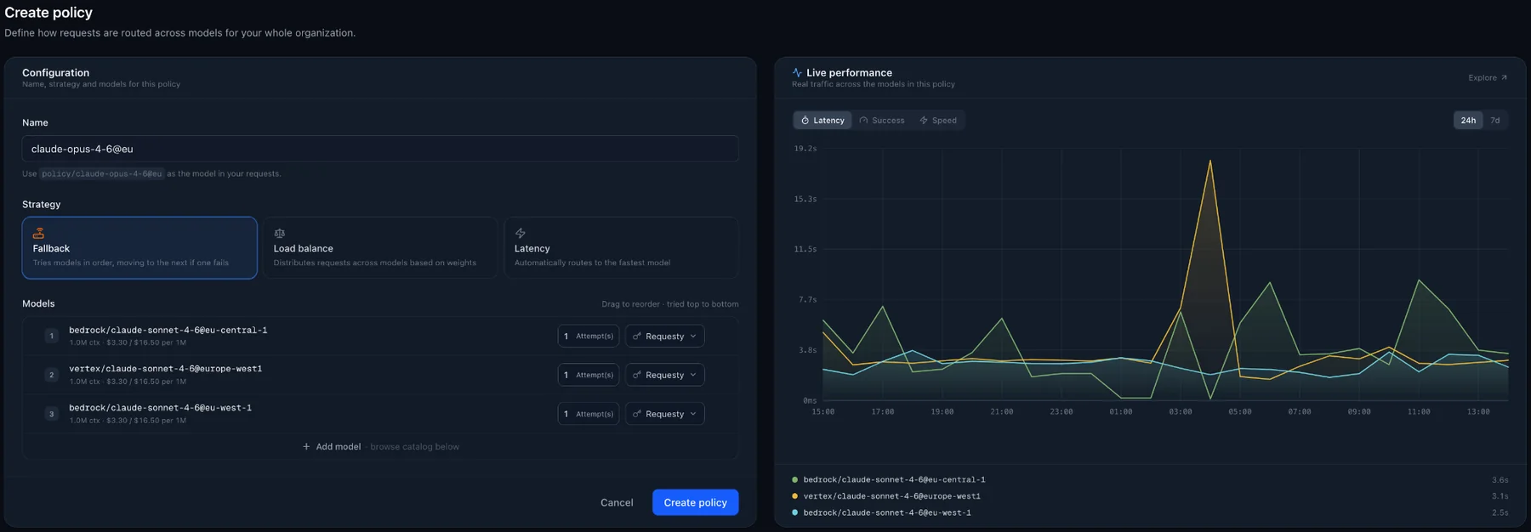Open Requesty dropdown for vertex europe-west1 row
This screenshot has height=532, width=1531.
pos(664,375)
